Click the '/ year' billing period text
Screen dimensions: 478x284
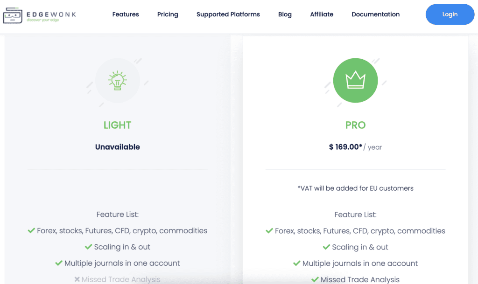coord(373,147)
